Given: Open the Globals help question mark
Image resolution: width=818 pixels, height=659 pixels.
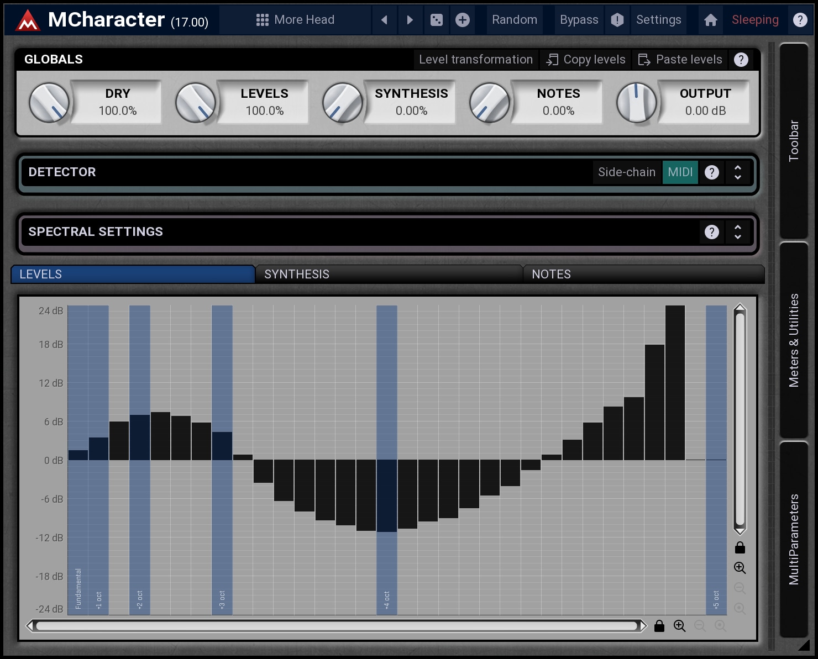Looking at the screenshot, I should click(741, 60).
